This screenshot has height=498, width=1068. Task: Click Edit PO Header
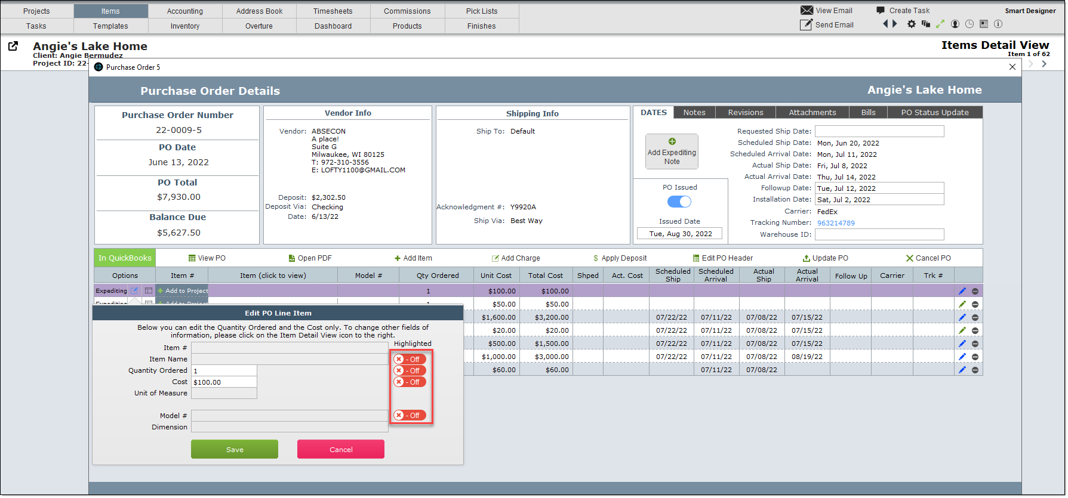pyautogui.click(x=723, y=258)
